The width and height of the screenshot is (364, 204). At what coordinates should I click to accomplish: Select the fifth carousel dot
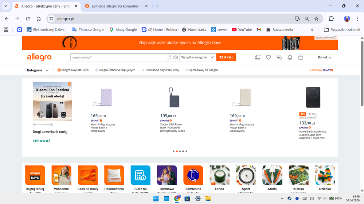tap(186, 151)
